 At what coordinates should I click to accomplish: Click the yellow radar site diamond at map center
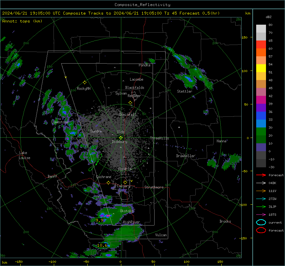click(x=121, y=138)
